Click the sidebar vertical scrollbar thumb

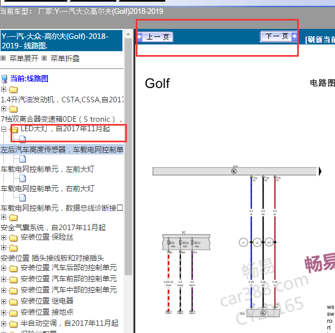[x=128, y=157]
